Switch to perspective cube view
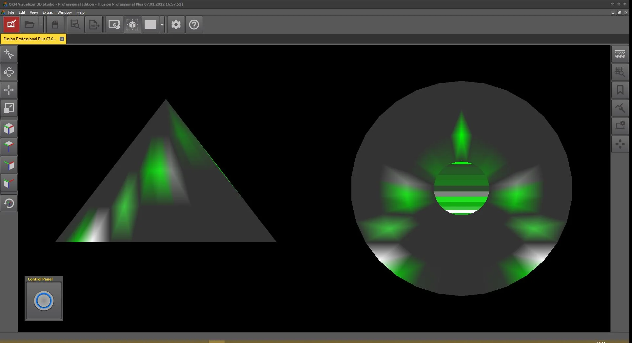The width and height of the screenshot is (632, 343). [x=9, y=129]
